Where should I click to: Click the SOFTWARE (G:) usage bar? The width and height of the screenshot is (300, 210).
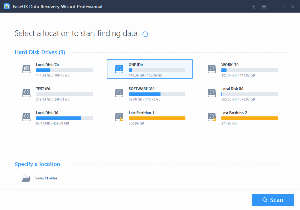point(157,94)
